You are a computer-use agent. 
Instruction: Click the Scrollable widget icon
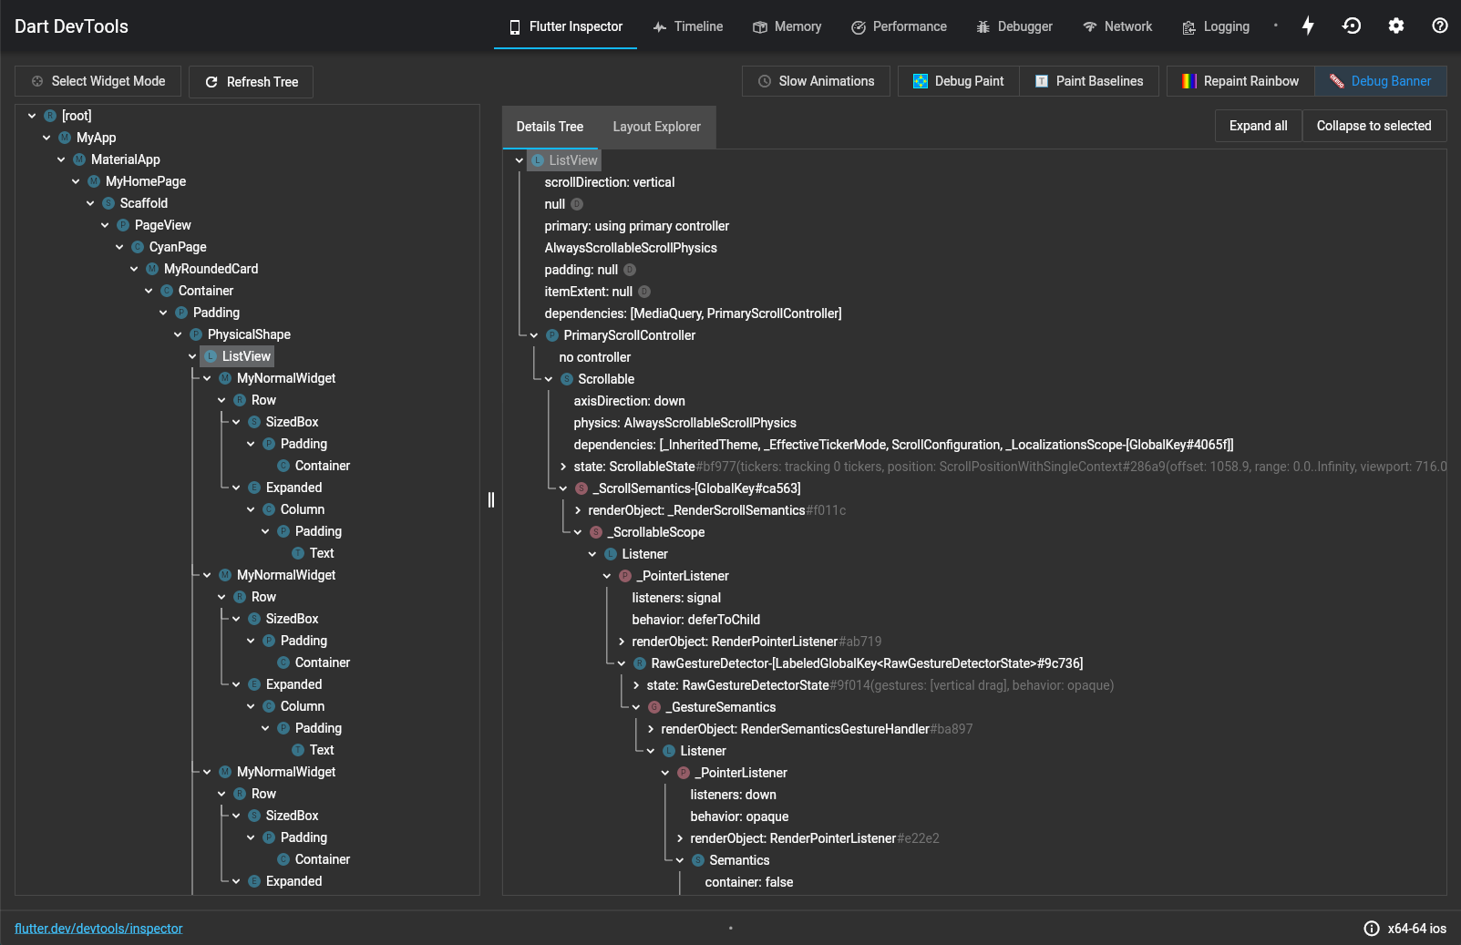click(x=567, y=379)
